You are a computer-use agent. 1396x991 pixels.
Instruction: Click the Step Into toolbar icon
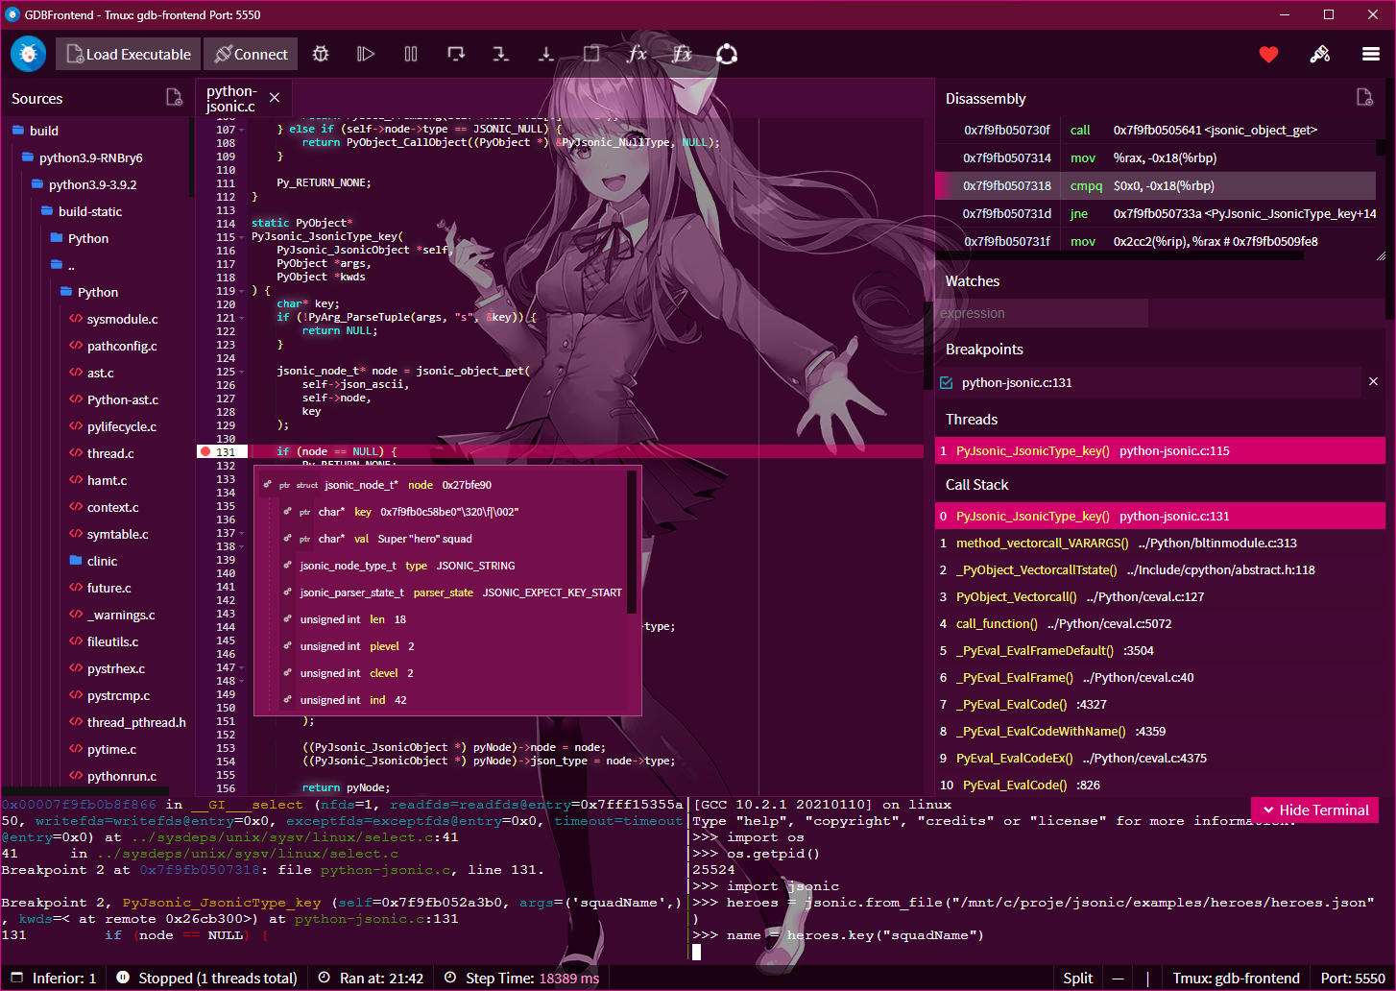tap(501, 55)
